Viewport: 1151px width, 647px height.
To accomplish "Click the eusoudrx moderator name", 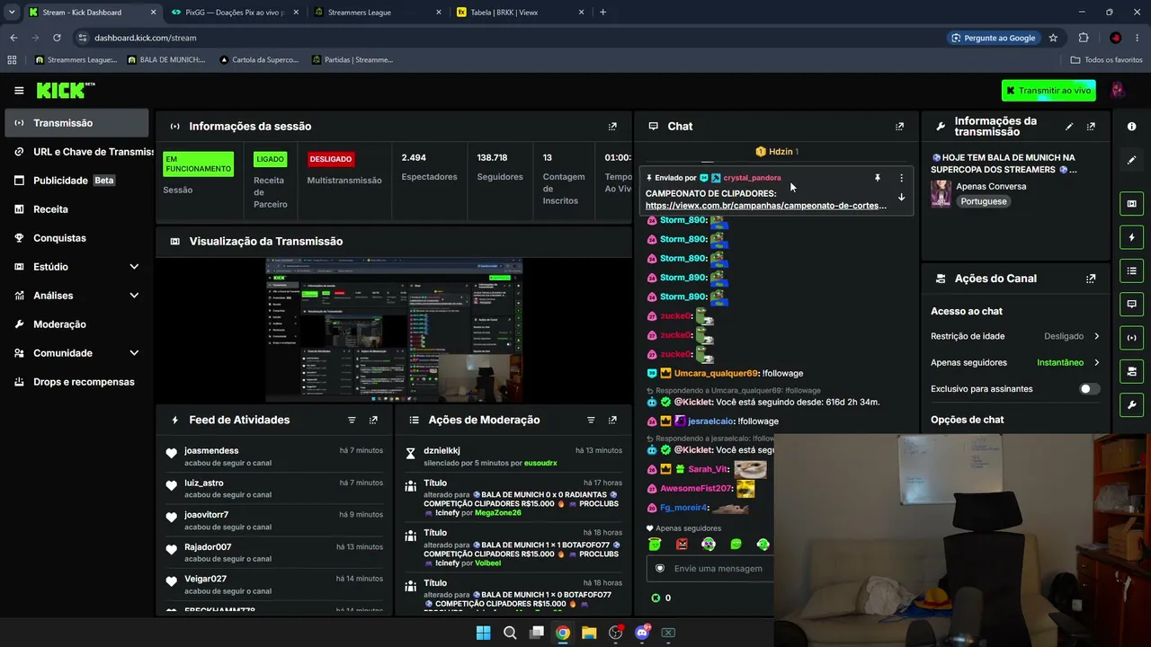I will (540, 464).
